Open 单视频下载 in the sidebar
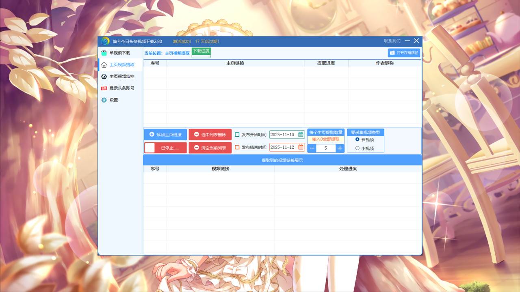The height and width of the screenshot is (292, 520). coord(119,53)
